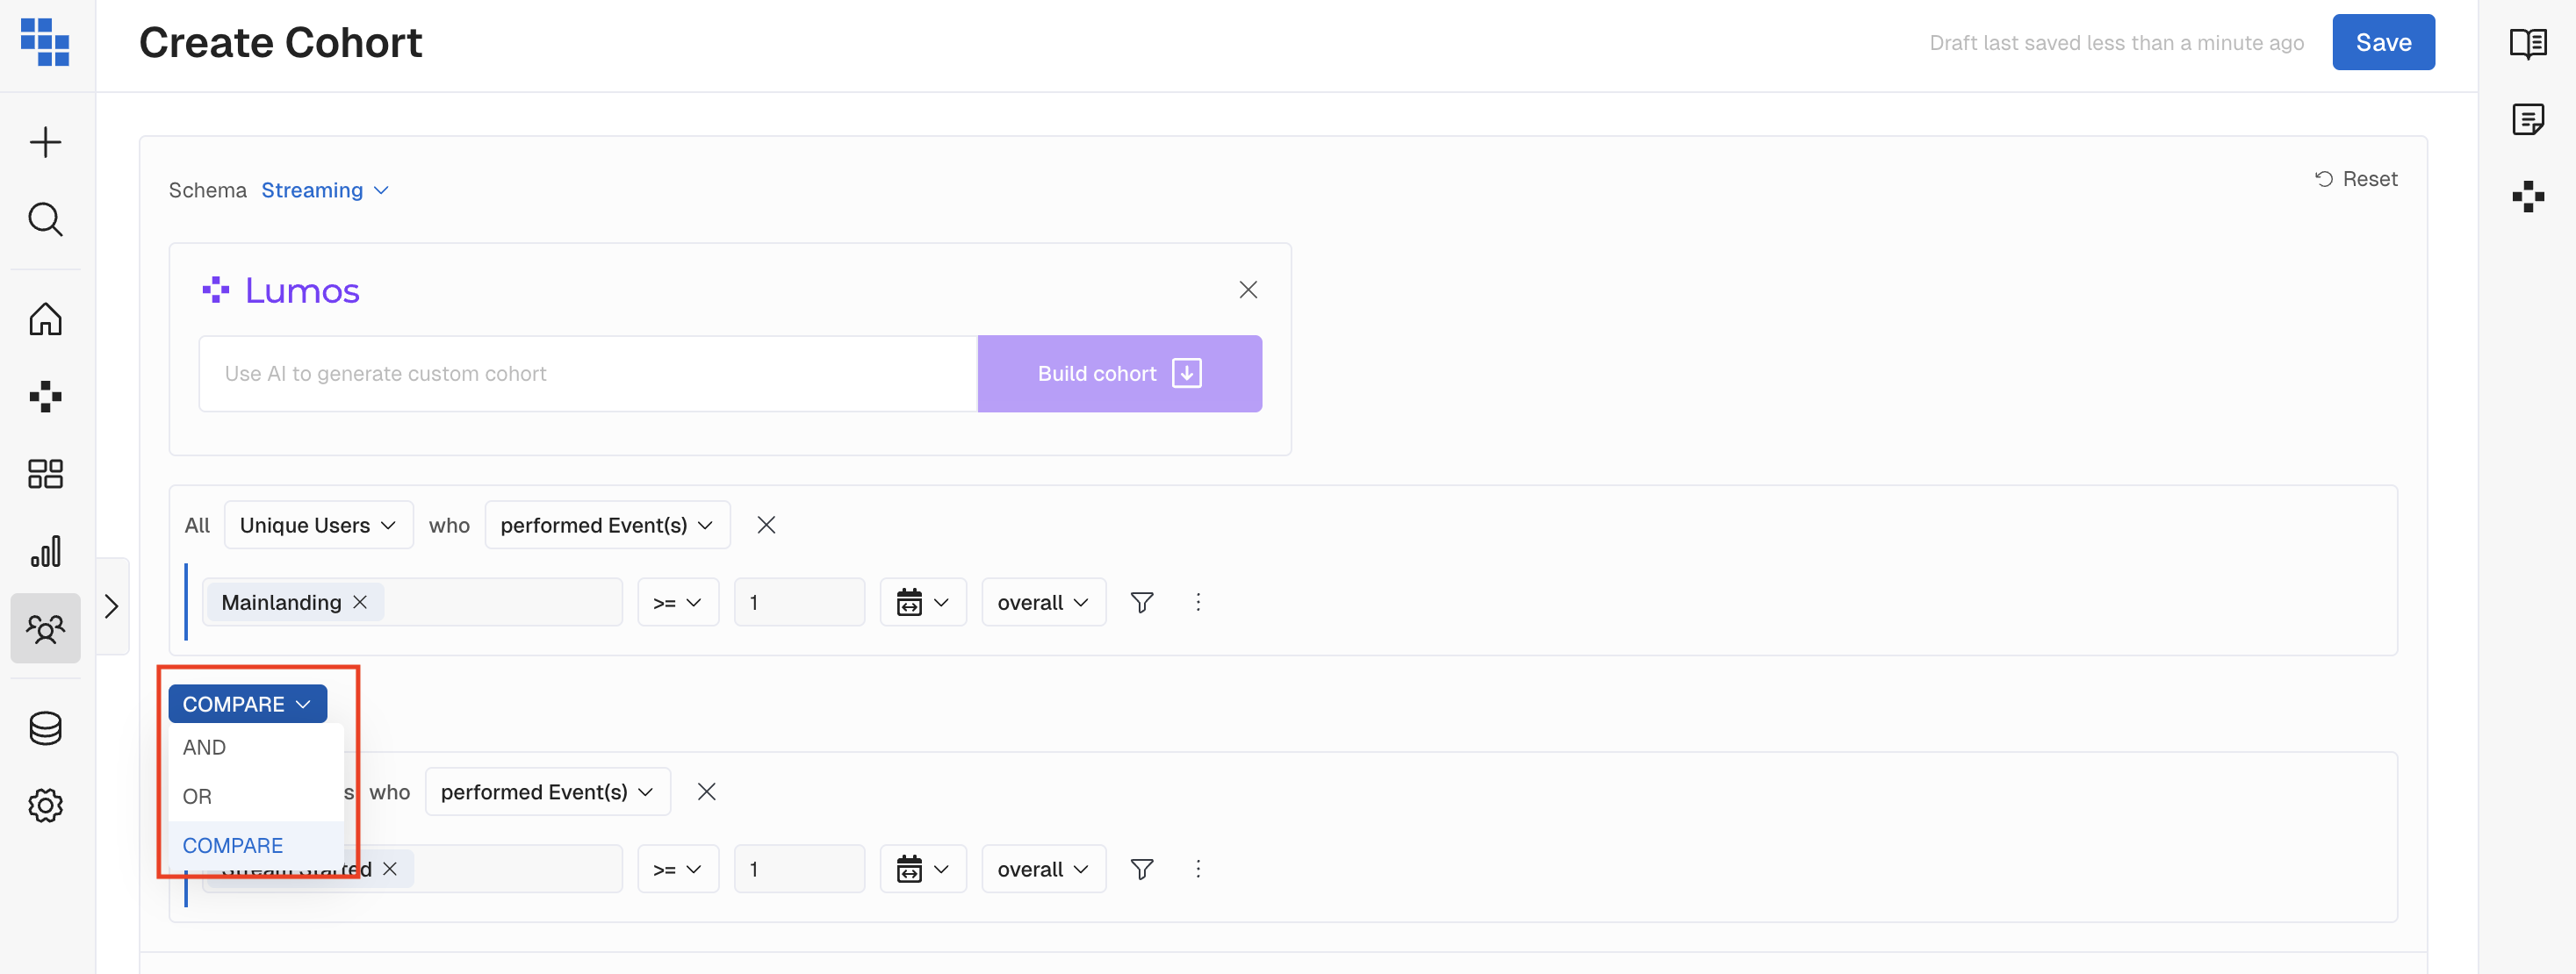
Task: Click Build cohort button
Action: point(1118,374)
